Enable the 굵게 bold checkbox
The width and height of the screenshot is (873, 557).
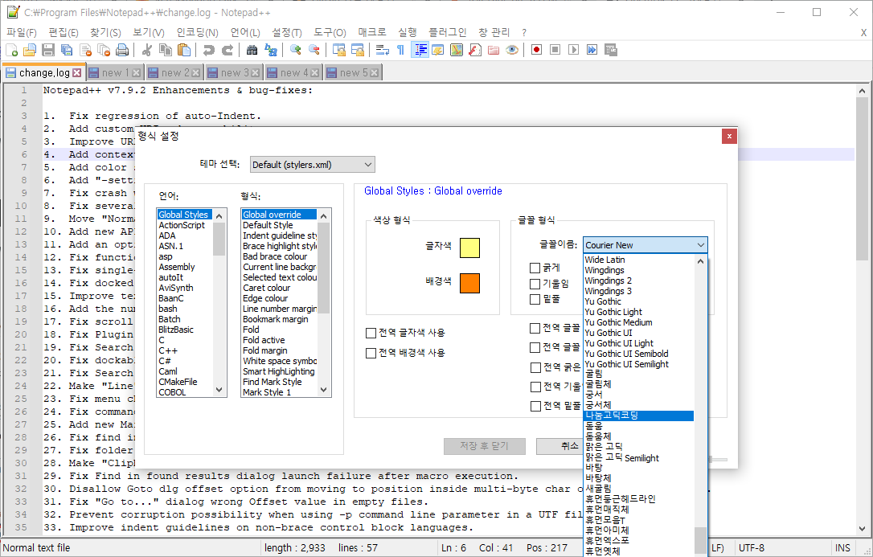tap(535, 268)
